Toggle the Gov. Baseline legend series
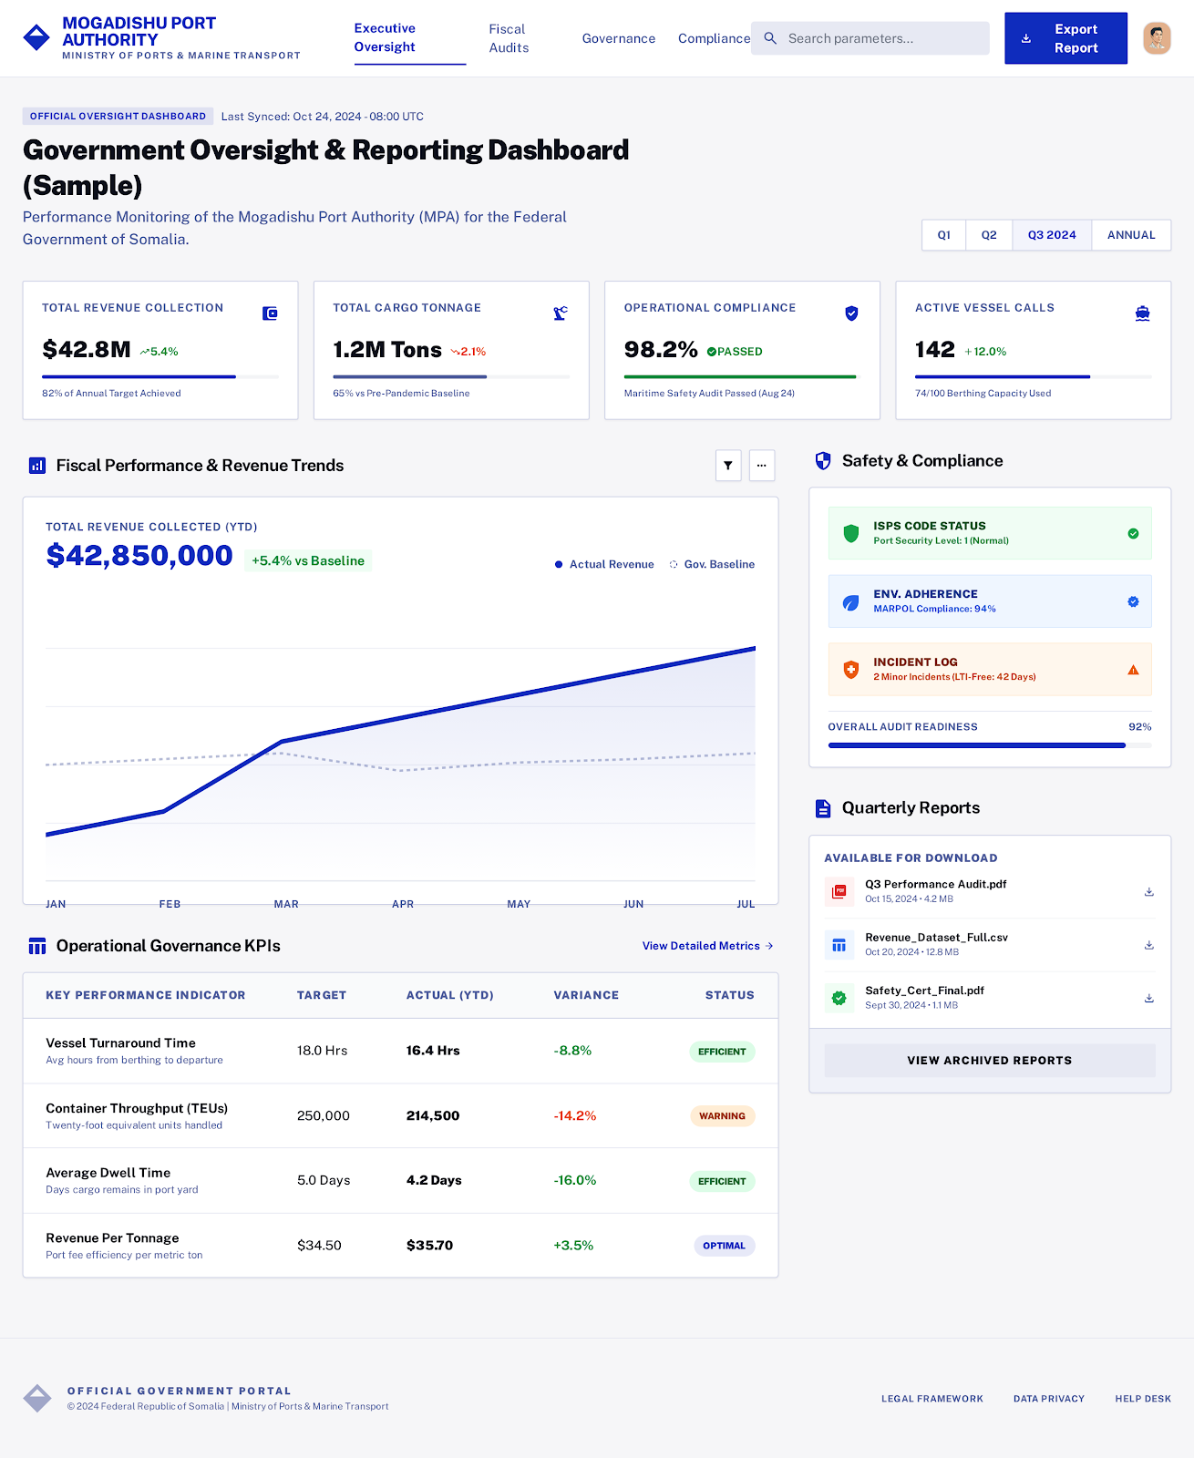Image resolution: width=1194 pixels, height=1458 pixels. pos(712,565)
